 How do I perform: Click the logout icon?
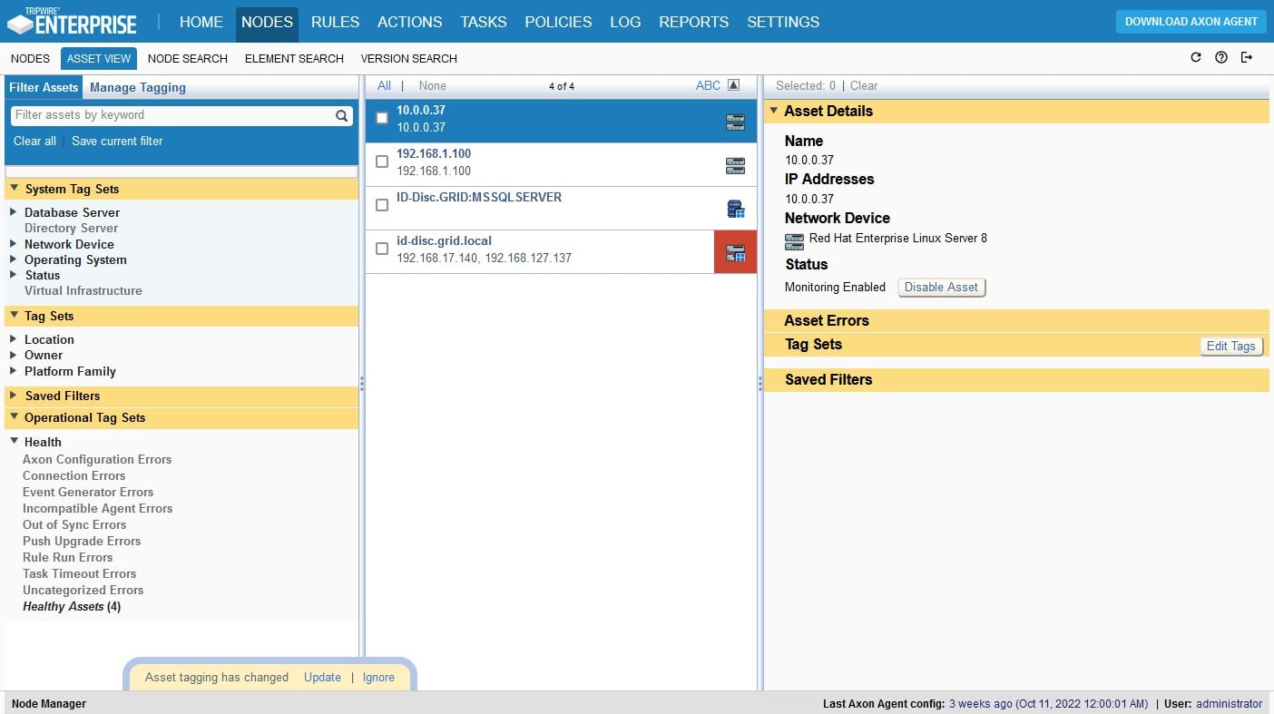pyautogui.click(x=1247, y=57)
